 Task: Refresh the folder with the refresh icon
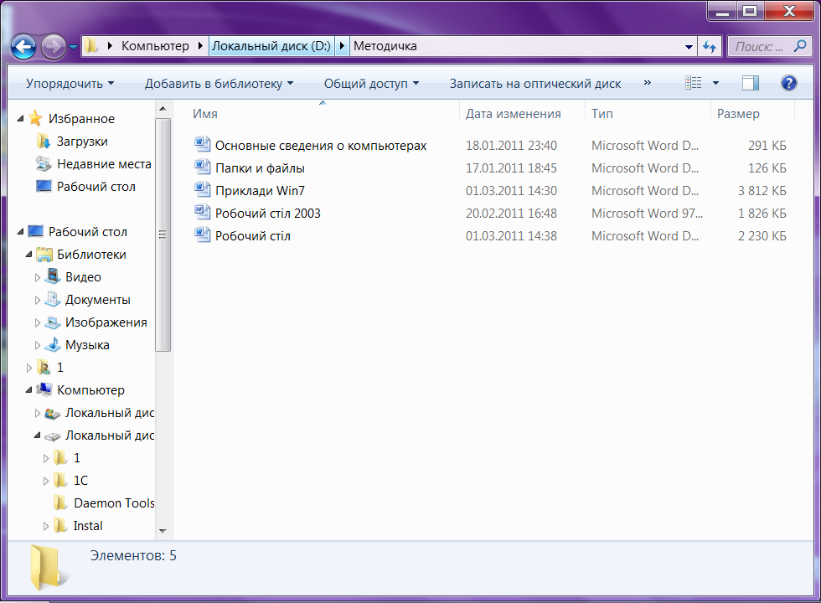(x=710, y=47)
